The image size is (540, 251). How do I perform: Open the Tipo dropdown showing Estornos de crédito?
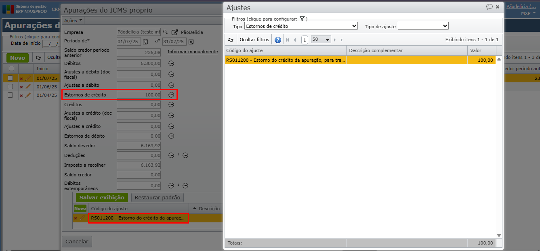pos(301,26)
